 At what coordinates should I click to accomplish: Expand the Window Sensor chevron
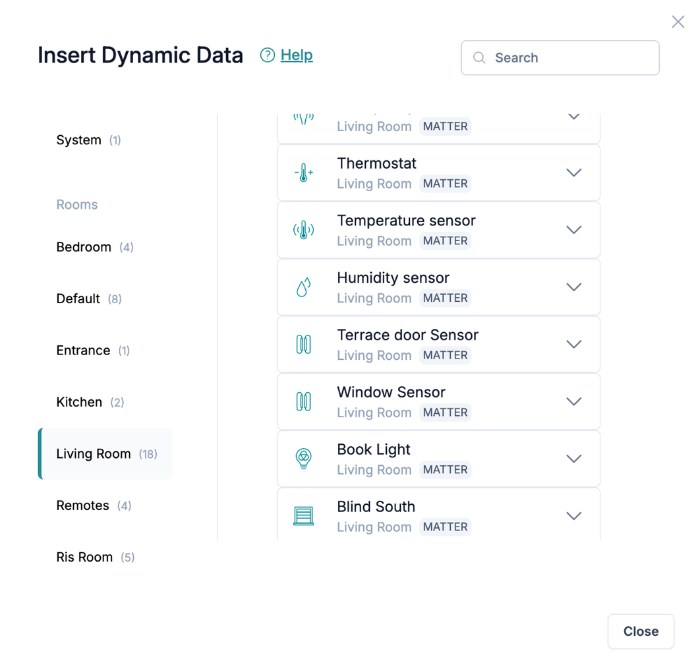(573, 402)
